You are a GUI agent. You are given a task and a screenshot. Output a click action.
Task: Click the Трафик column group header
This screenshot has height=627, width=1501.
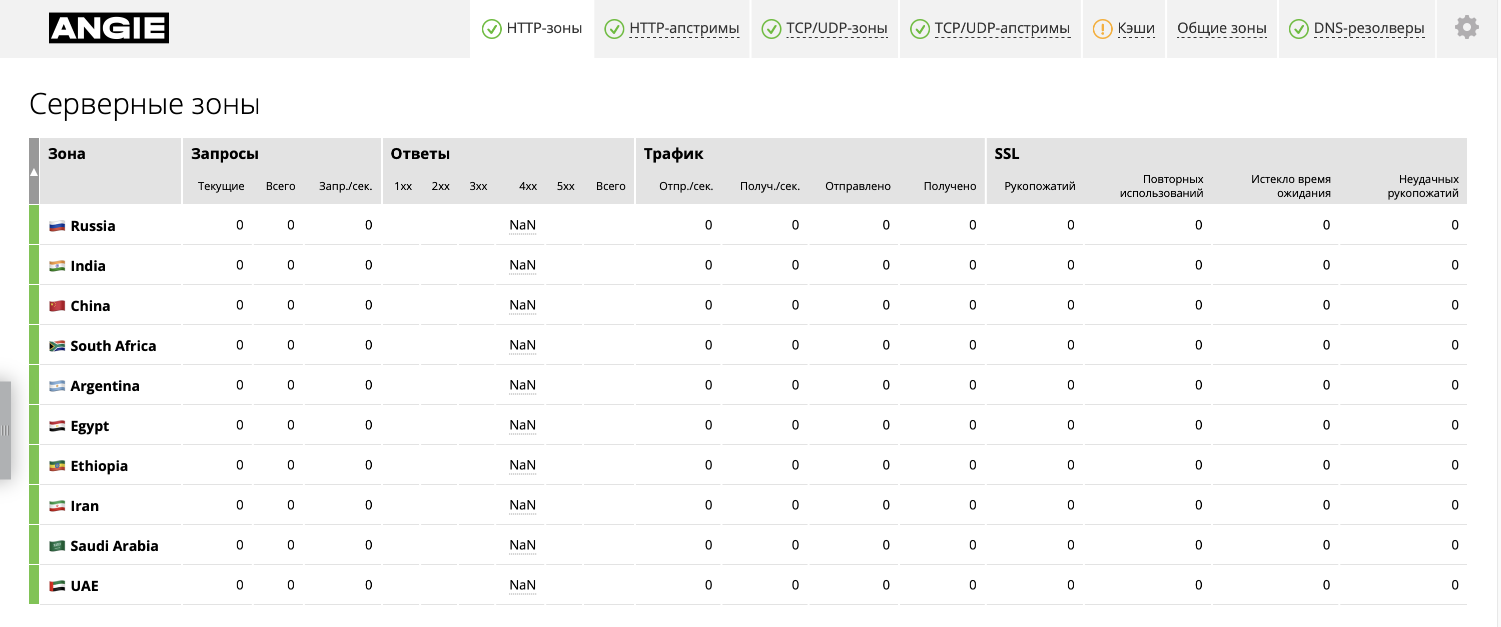pyautogui.click(x=673, y=153)
